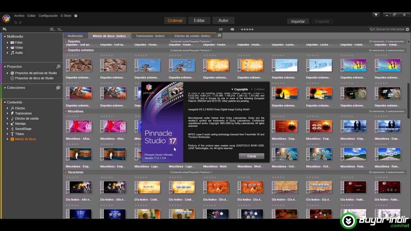411x231 pixels.
Task: Switch to Efectos de sonido: (todos) tab
Action: click(x=192, y=36)
